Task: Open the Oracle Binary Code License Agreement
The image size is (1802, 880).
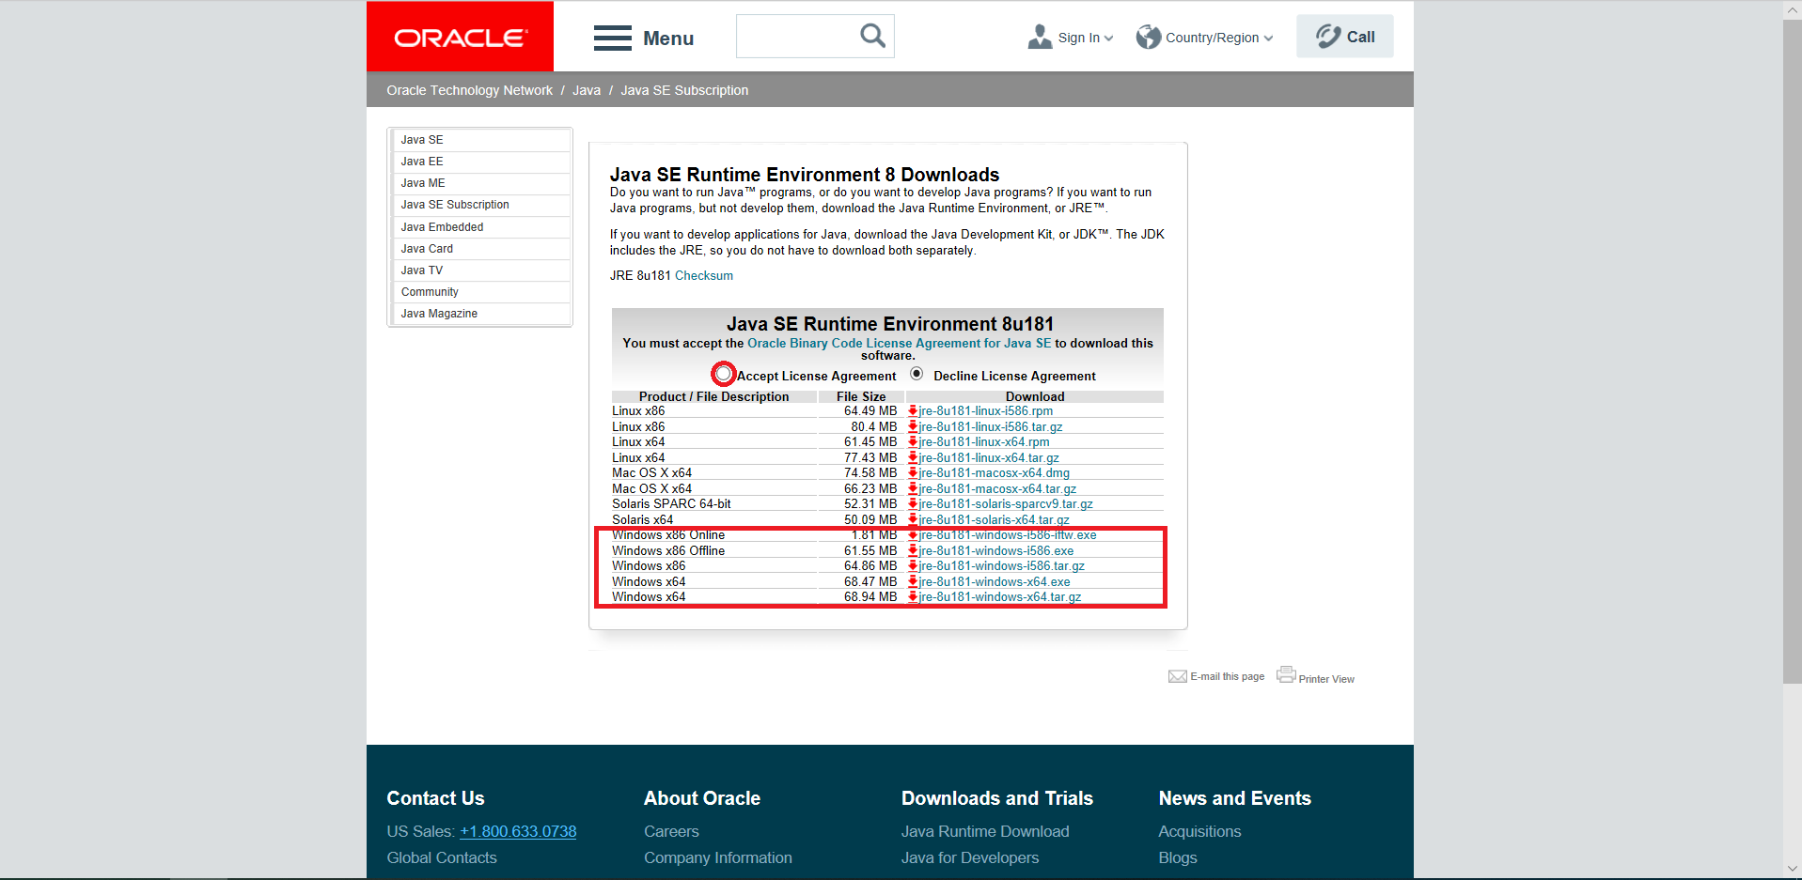Action: pos(899,343)
